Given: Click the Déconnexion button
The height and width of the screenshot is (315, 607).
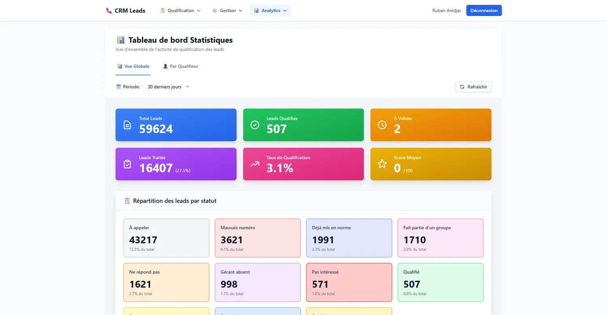Looking at the screenshot, I should click(x=484, y=11).
